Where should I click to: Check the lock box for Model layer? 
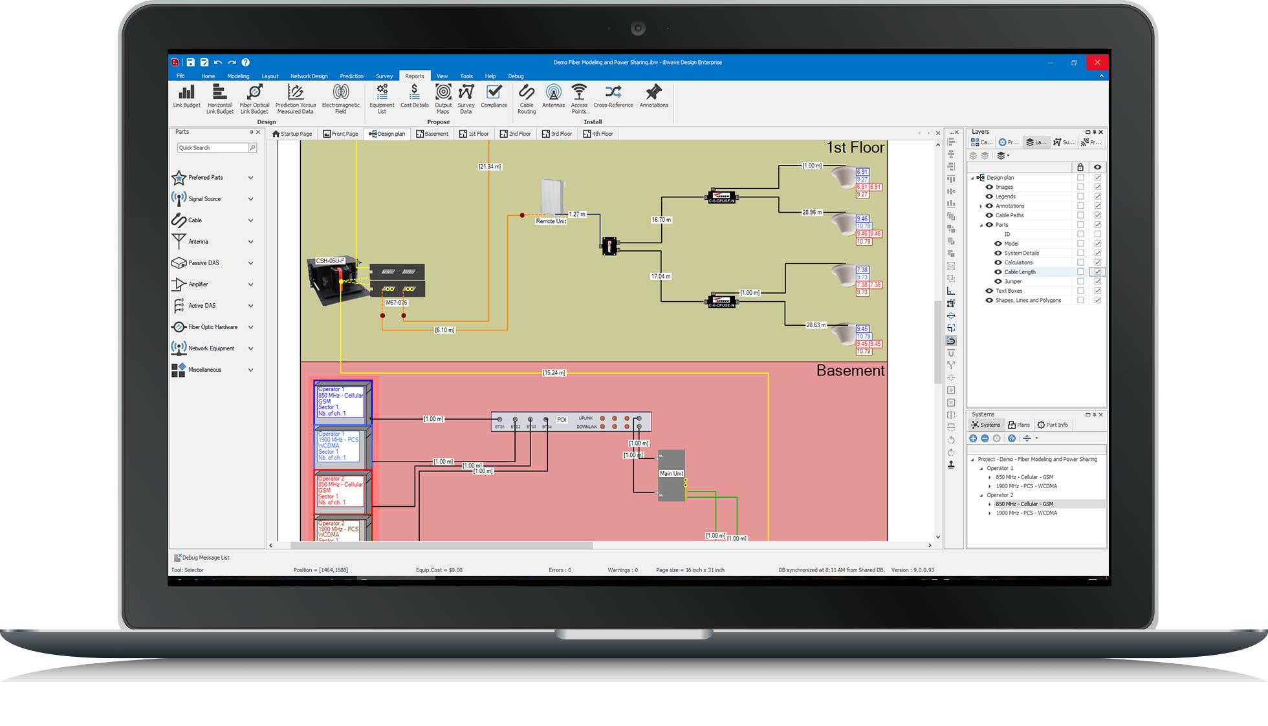[1080, 244]
